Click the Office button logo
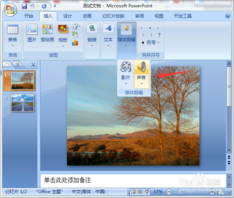The width and height of the screenshot is (234, 198). click(x=10, y=10)
